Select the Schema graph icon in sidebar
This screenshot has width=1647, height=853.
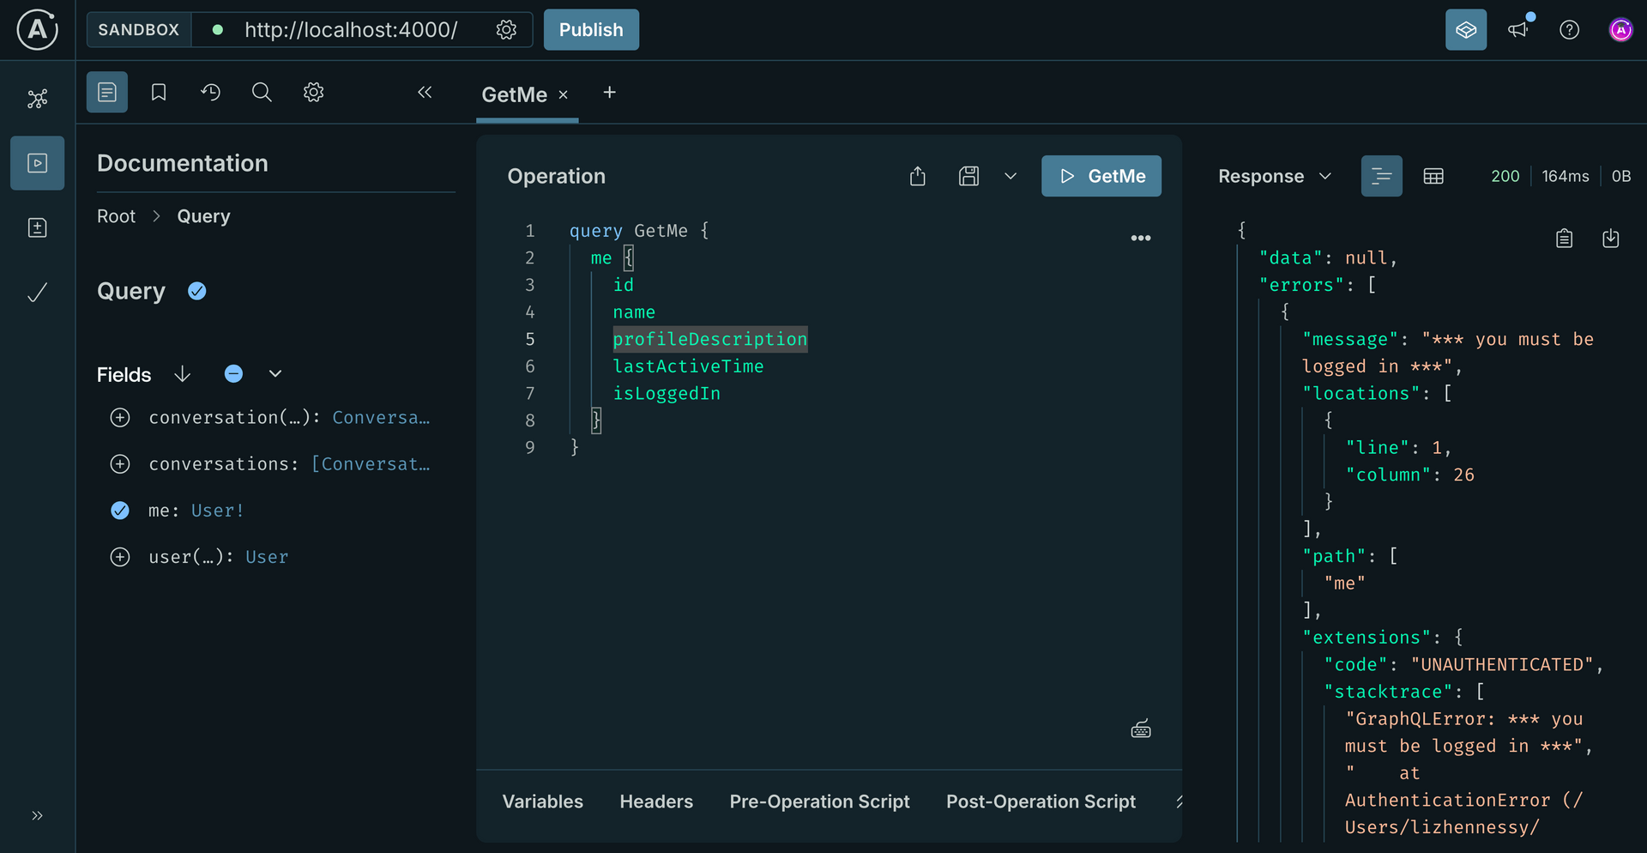[37, 99]
